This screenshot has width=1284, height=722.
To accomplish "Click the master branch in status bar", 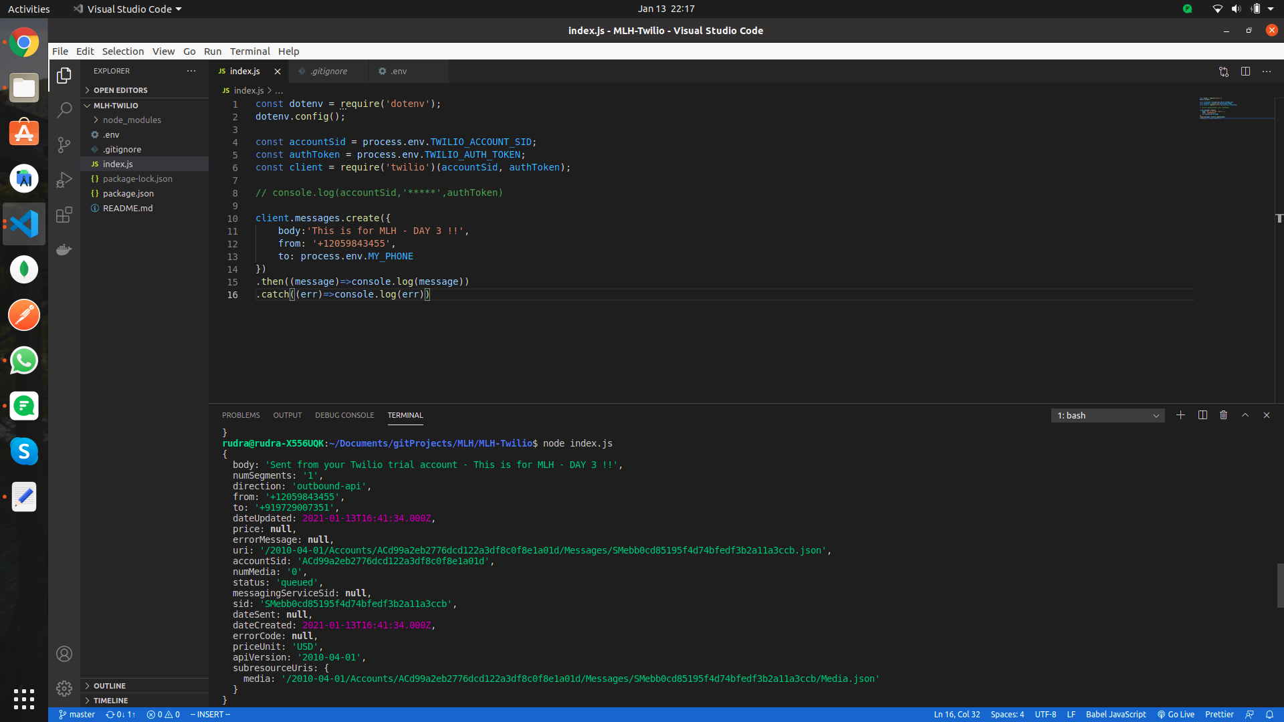I will (x=77, y=715).
